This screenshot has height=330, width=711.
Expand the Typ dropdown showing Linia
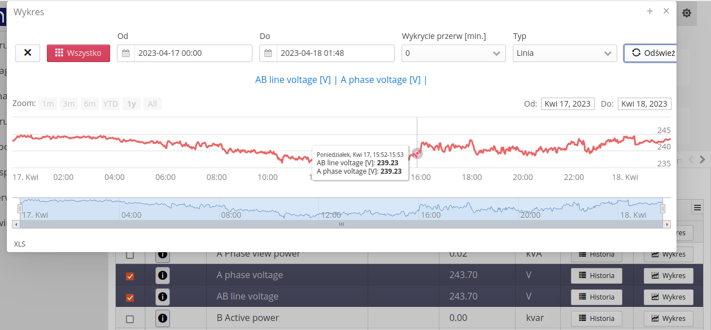click(565, 54)
